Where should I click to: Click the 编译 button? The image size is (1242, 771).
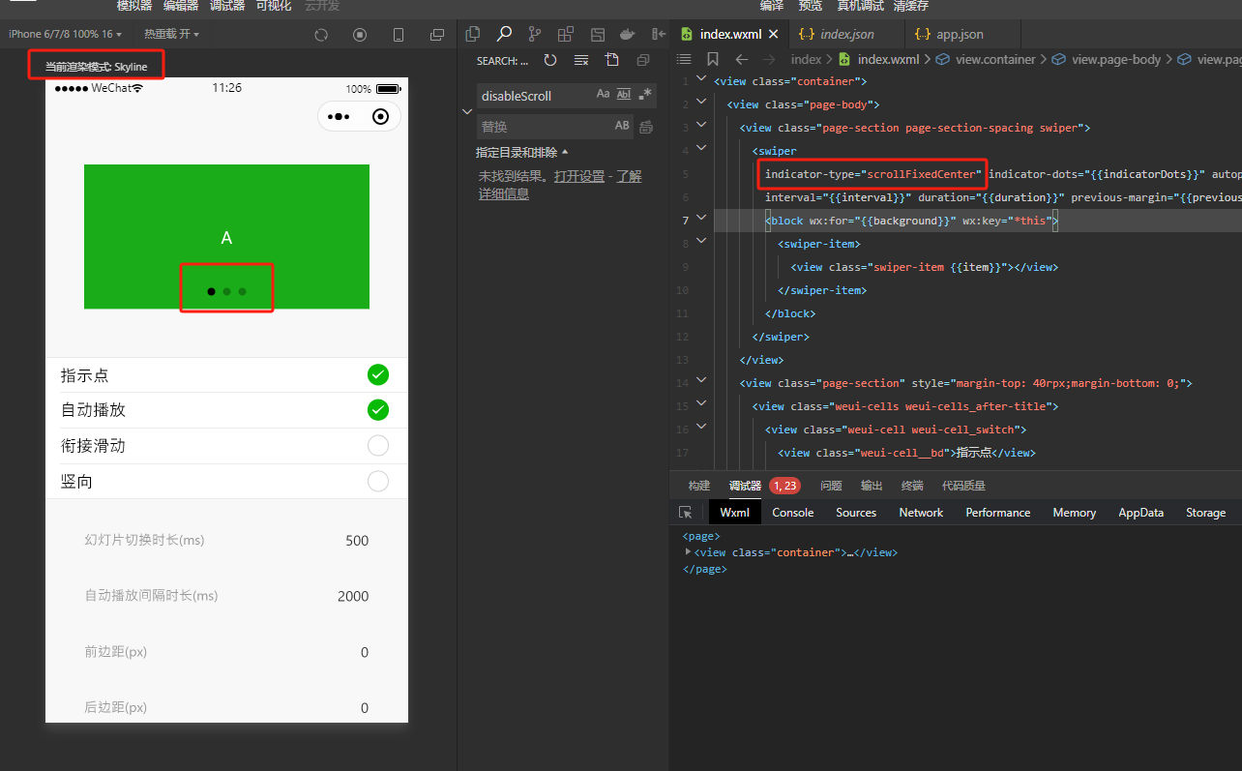(772, 6)
